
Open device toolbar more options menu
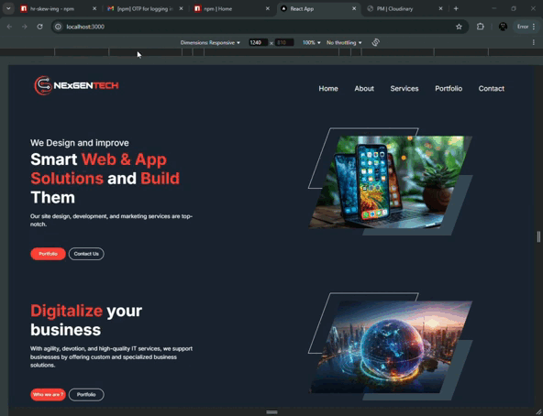[x=533, y=42]
